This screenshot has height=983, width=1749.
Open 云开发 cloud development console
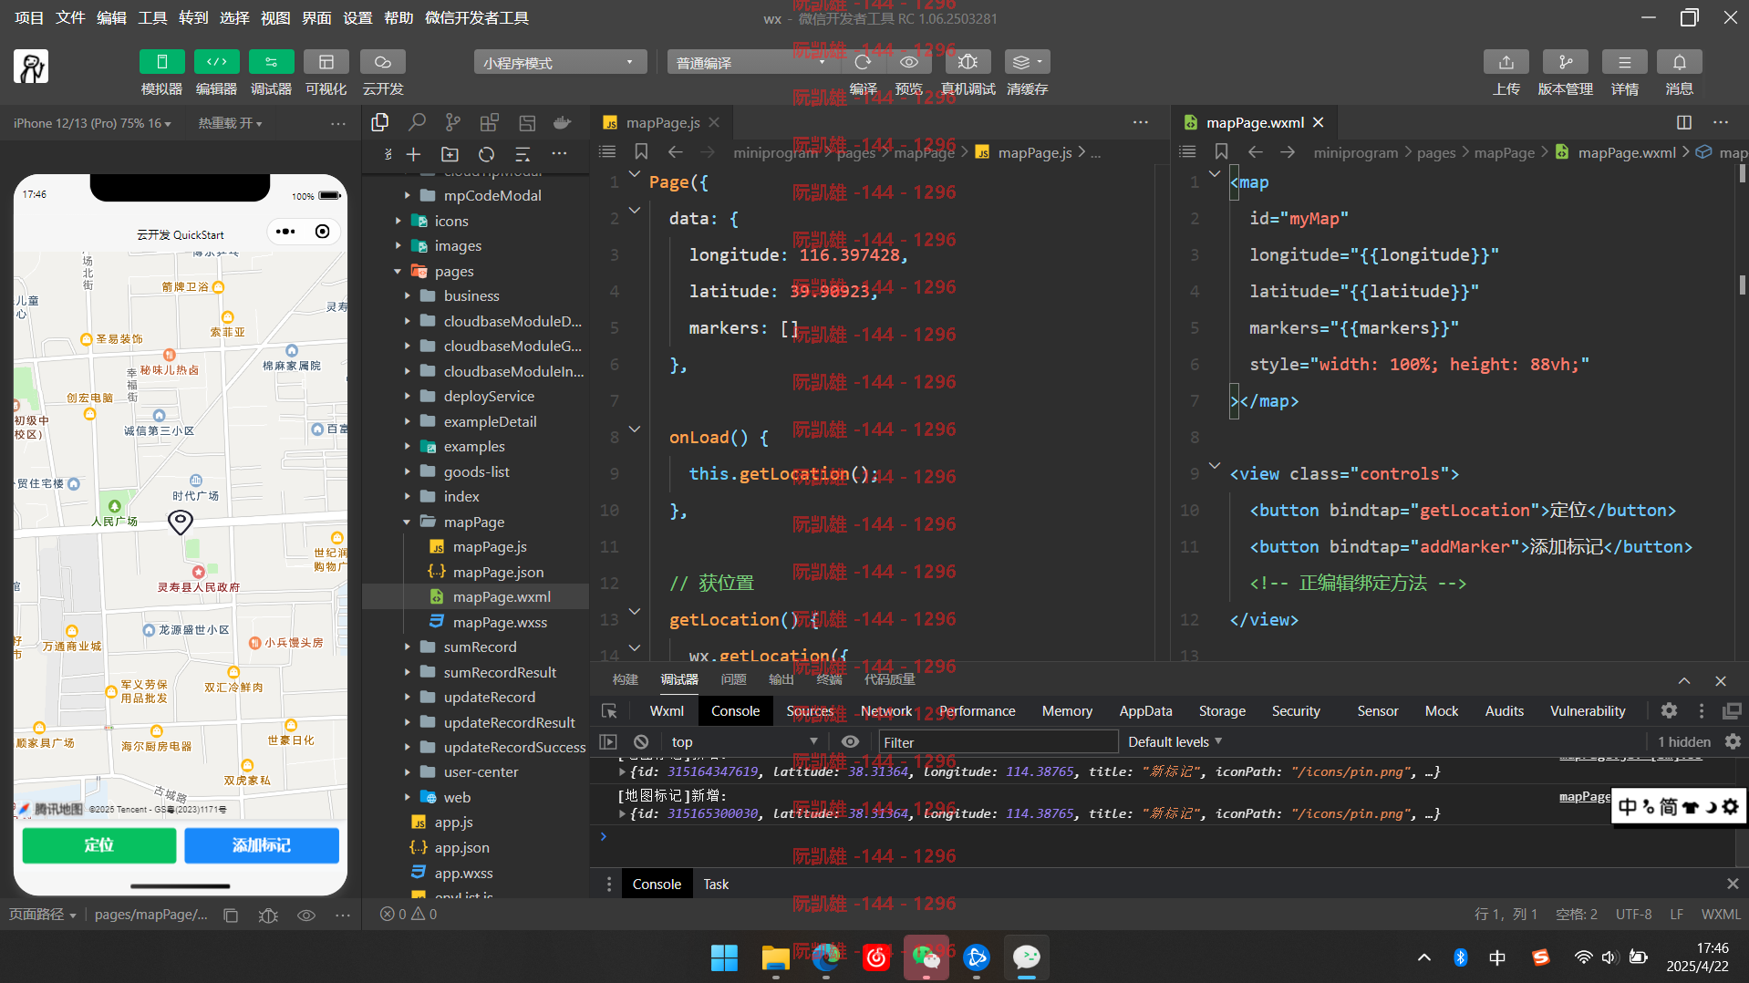click(x=382, y=62)
